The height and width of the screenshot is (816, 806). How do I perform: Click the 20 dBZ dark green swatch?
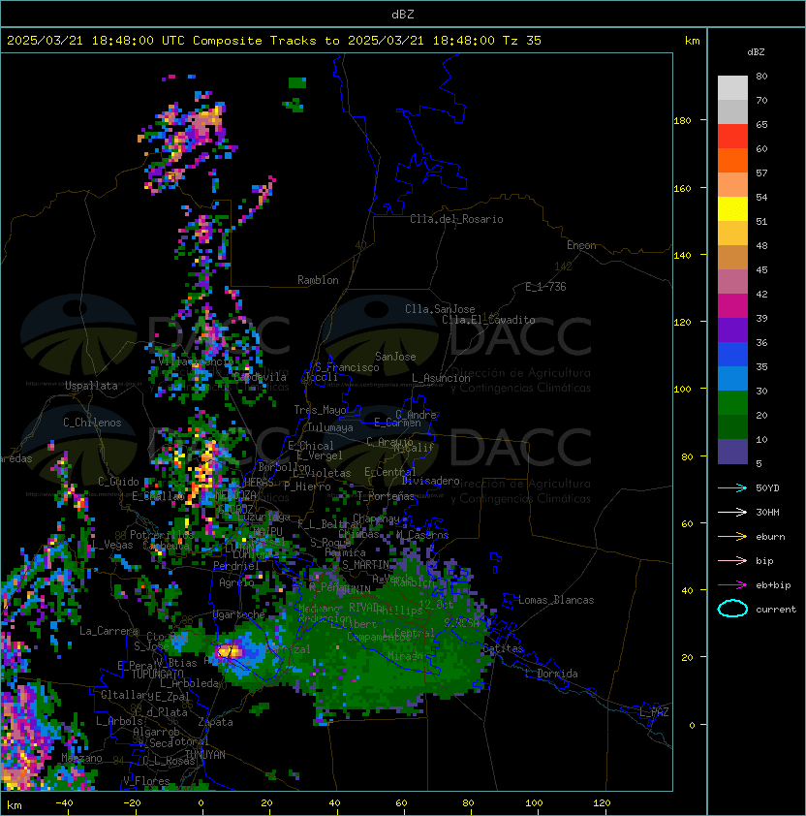pyautogui.click(x=732, y=426)
